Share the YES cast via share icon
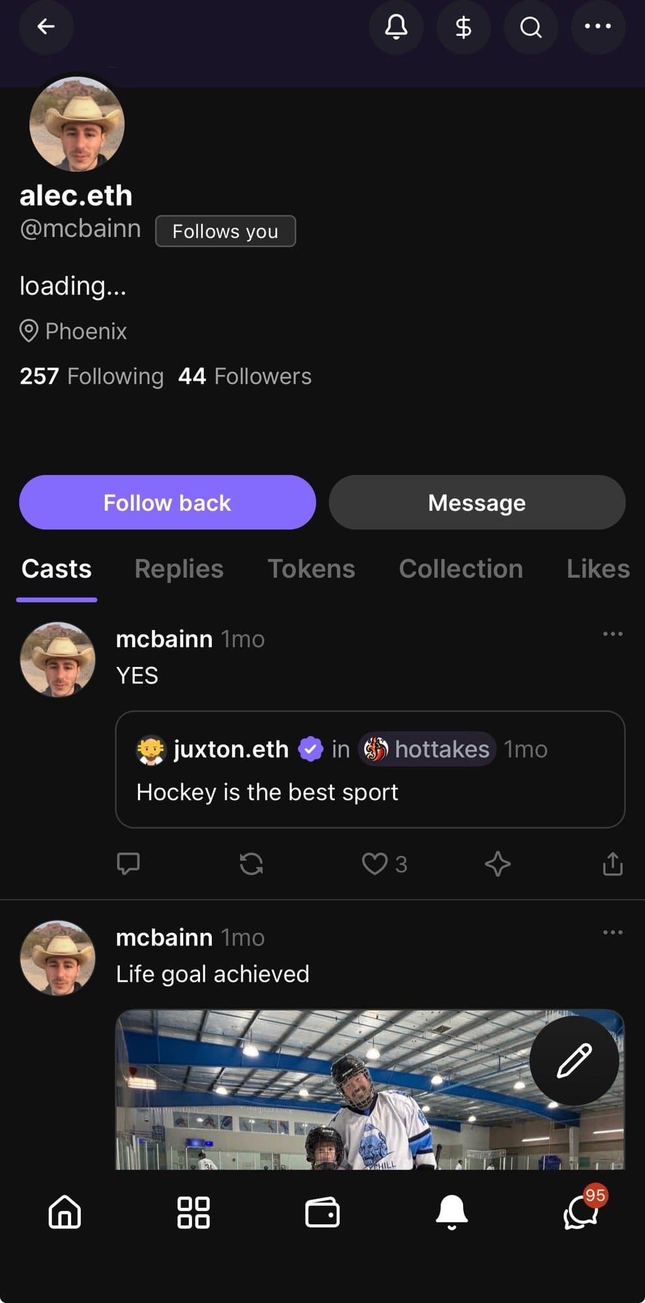Image resolution: width=645 pixels, height=1303 pixels. click(612, 864)
